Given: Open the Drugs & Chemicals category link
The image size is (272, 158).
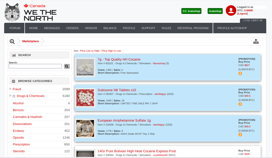Looking at the screenshot, I should tap(30, 96).
